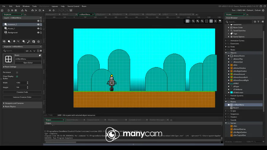This screenshot has height=150, width=267.
Task: Click the Create Executable toolbar icon
Action: point(22,10)
